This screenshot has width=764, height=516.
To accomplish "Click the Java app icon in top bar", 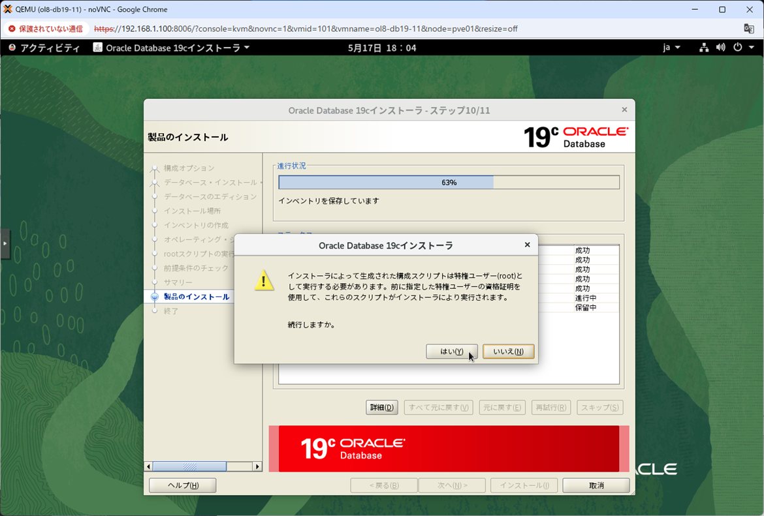I will pos(97,47).
